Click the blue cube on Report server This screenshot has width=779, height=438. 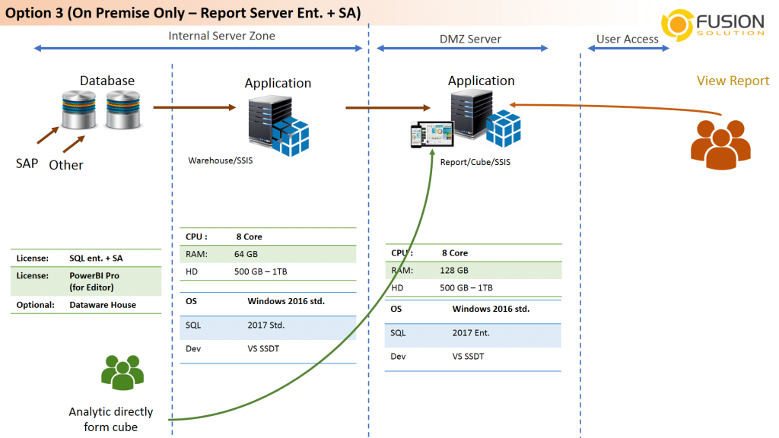[504, 128]
